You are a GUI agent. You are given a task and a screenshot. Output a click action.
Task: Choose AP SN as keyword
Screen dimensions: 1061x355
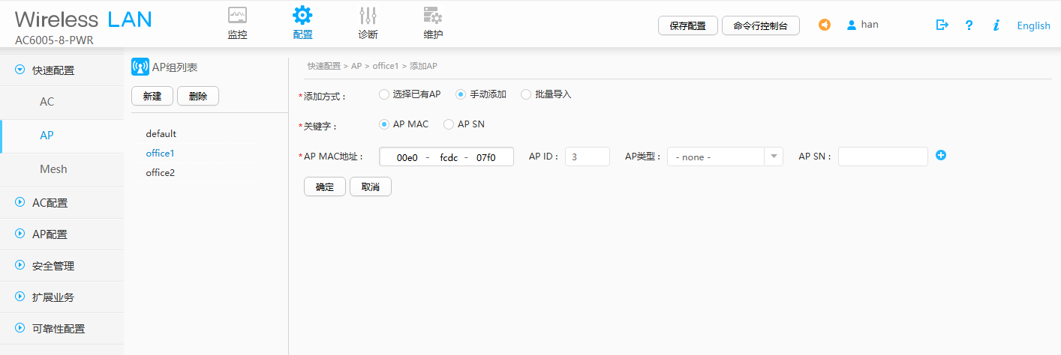click(x=449, y=124)
